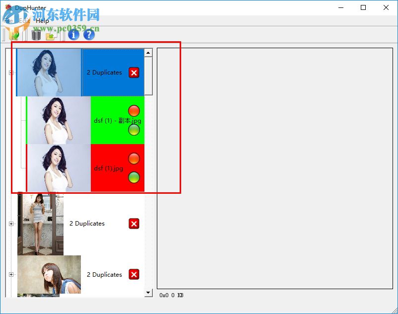Toggle the red orb beside dsf (1).jpg

pyautogui.click(x=133, y=158)
